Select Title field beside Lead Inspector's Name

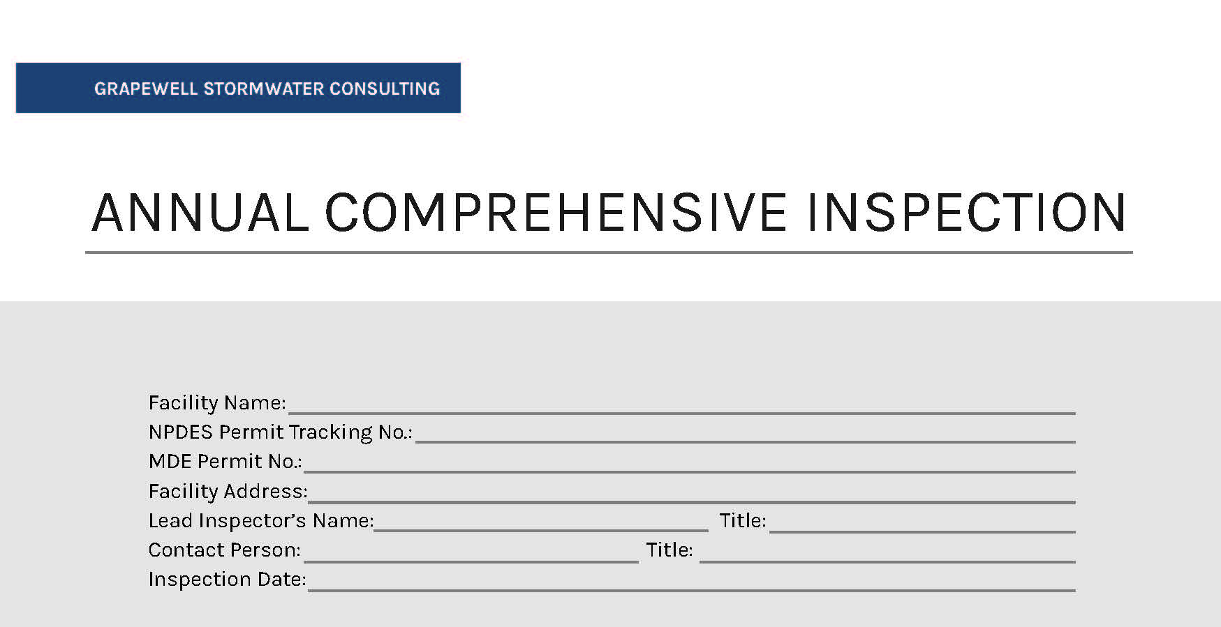(922, 522)
